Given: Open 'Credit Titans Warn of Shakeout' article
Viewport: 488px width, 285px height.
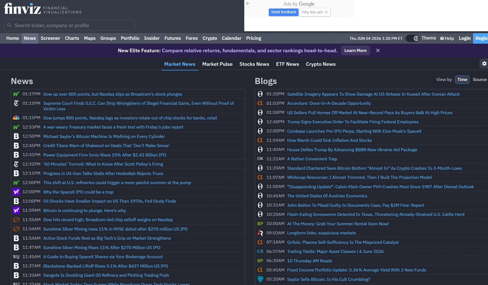Looking at the screenshot, I should click(106, 146).
